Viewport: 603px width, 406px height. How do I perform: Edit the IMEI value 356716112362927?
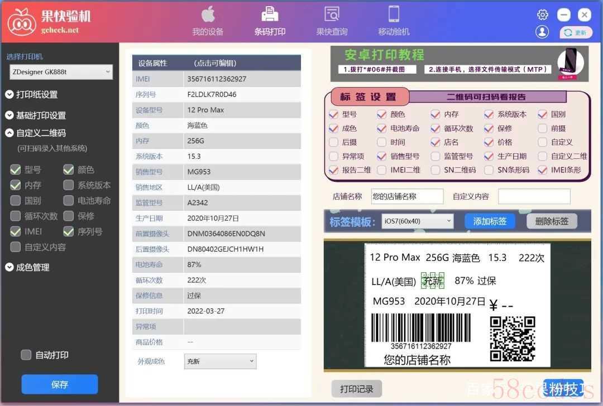242,79
